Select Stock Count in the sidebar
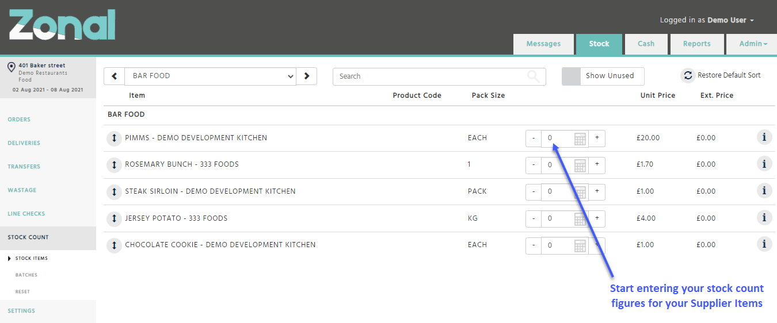 click(48, 238)
